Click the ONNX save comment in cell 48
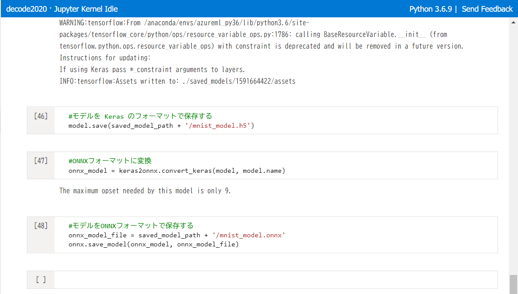The height and width of the screenshot is (294, 518). pyautogui.click(x=131, y=226)
